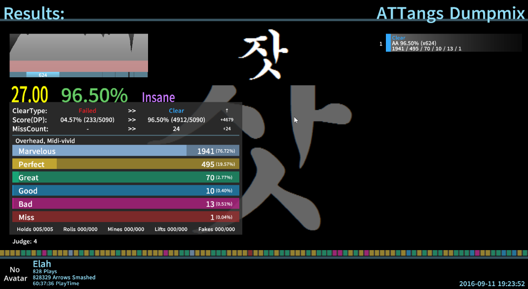Click the life graph in the top left
528x289 pixels.
click(x=78, y=52)
